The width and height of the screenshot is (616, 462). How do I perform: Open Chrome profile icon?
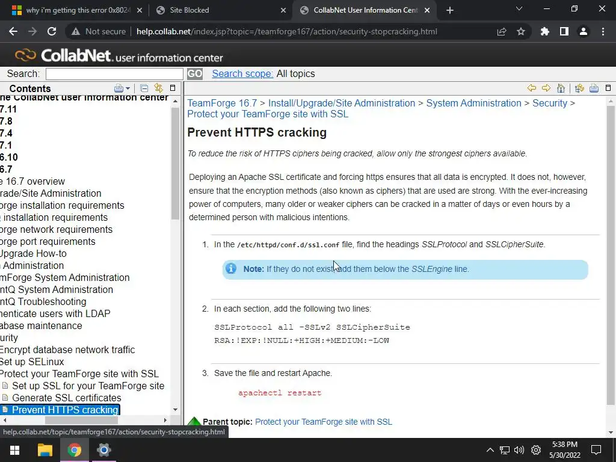pyautogui.click(x=584, y=31)
